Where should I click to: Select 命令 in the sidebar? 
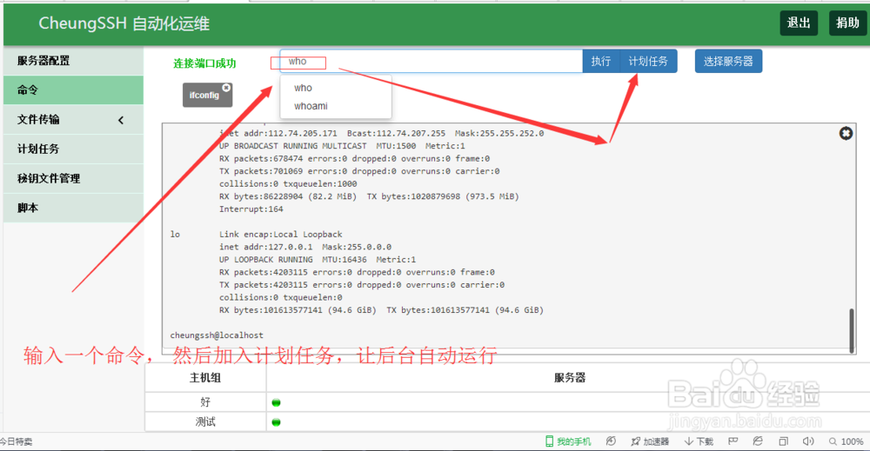73,90
